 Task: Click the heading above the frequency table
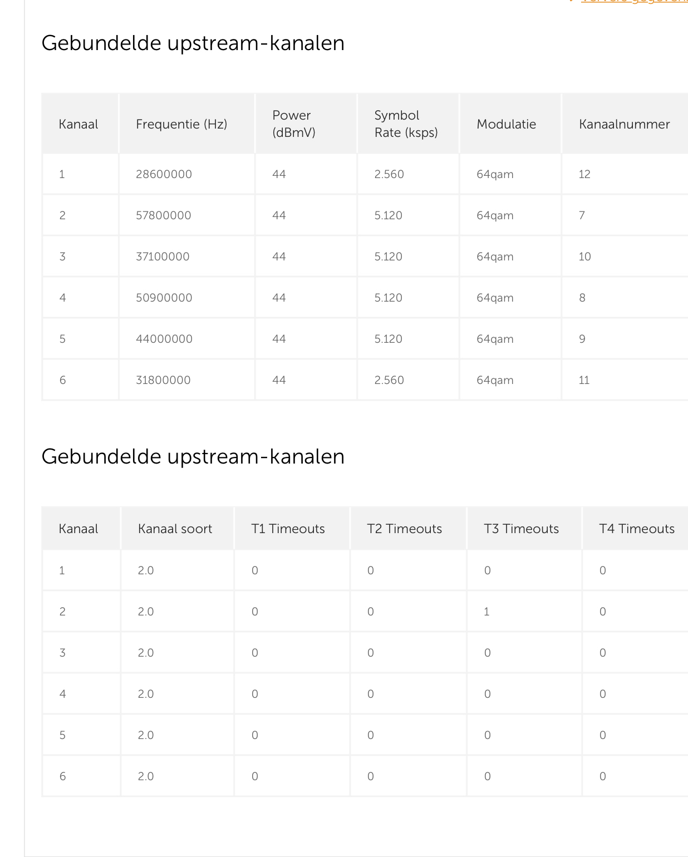193,43
